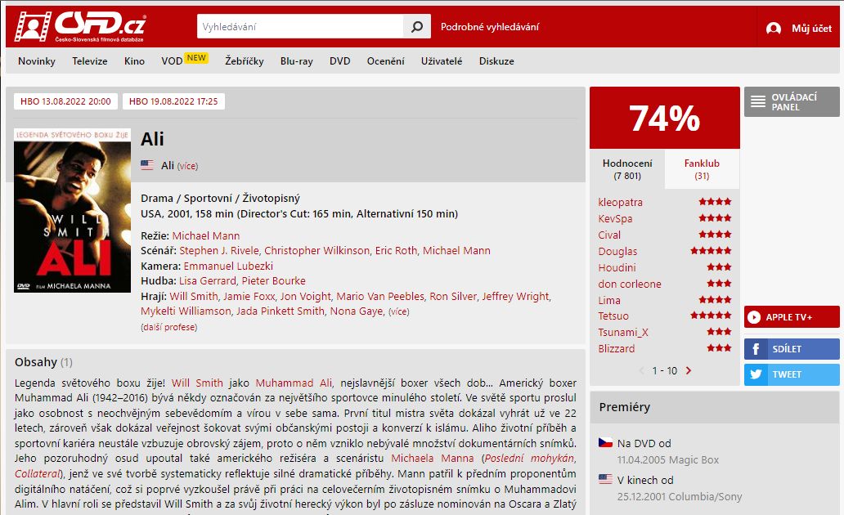Click HBO 13.08.2022 20:00 broadcast button
The width and height of the screenshot is (844, 515).
pos(65,101)
